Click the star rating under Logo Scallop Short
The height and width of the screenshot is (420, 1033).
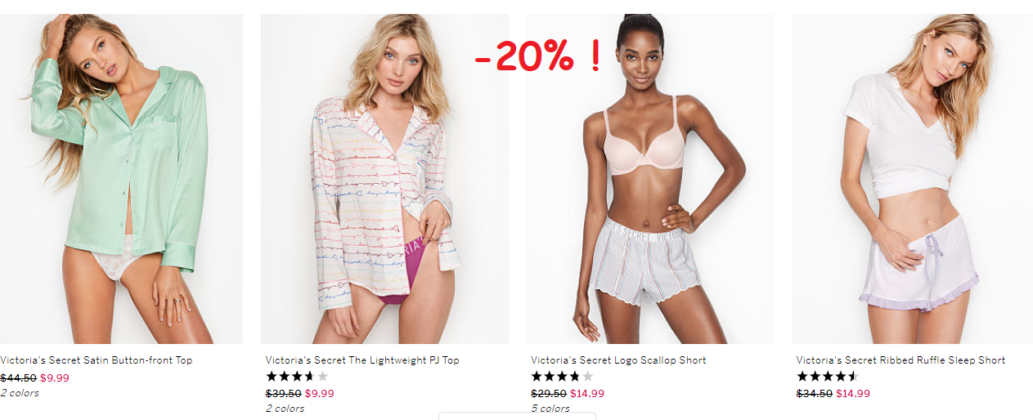(x=562, y=377)
